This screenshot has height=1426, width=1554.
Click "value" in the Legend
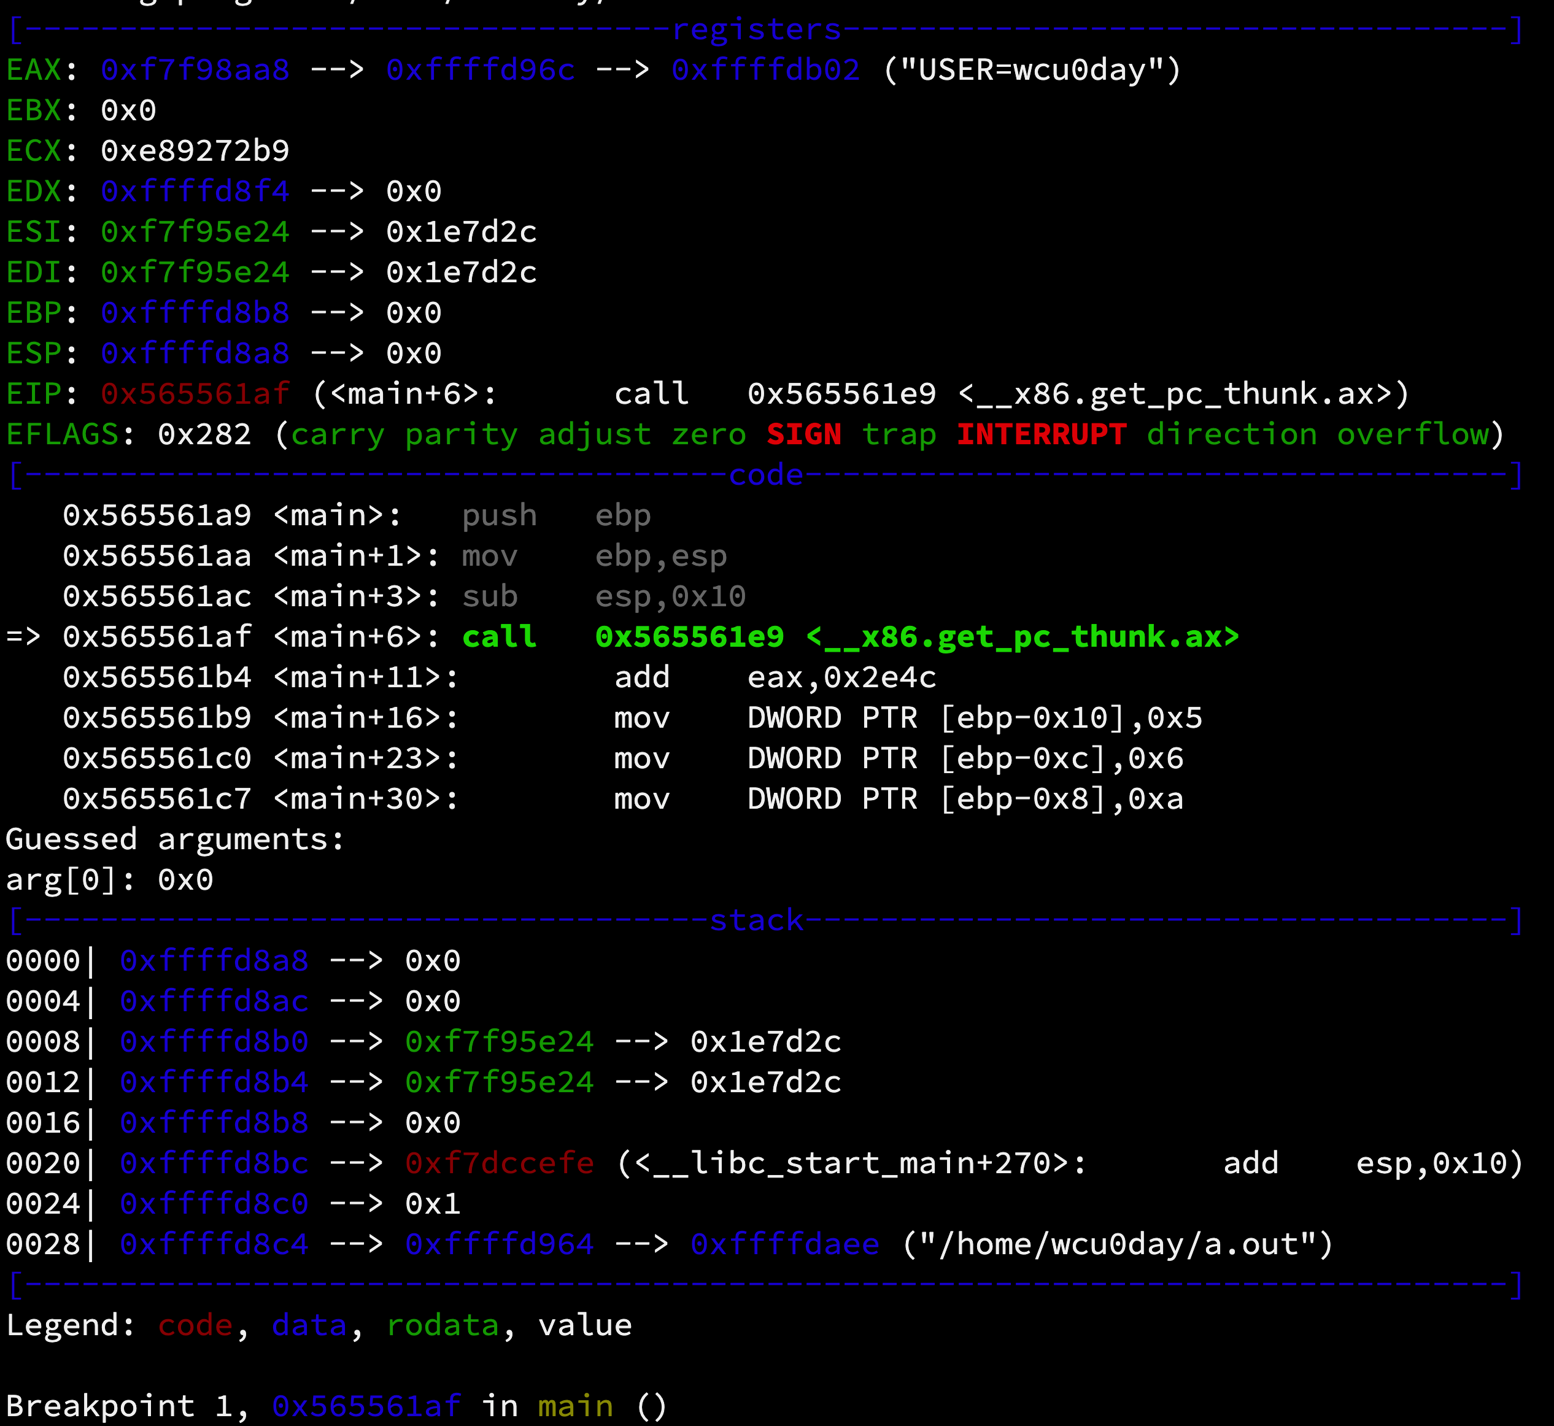pyautogui.click(x=584, y=1325)
